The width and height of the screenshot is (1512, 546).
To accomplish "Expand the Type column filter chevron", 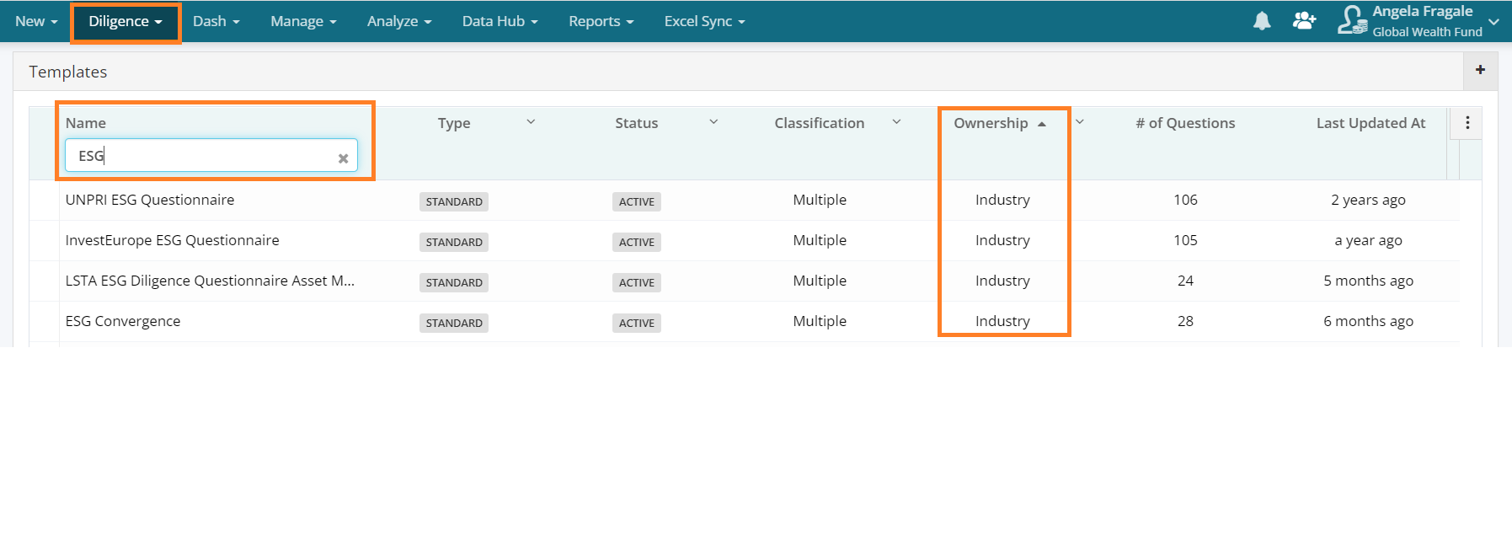I will [531, 122].
